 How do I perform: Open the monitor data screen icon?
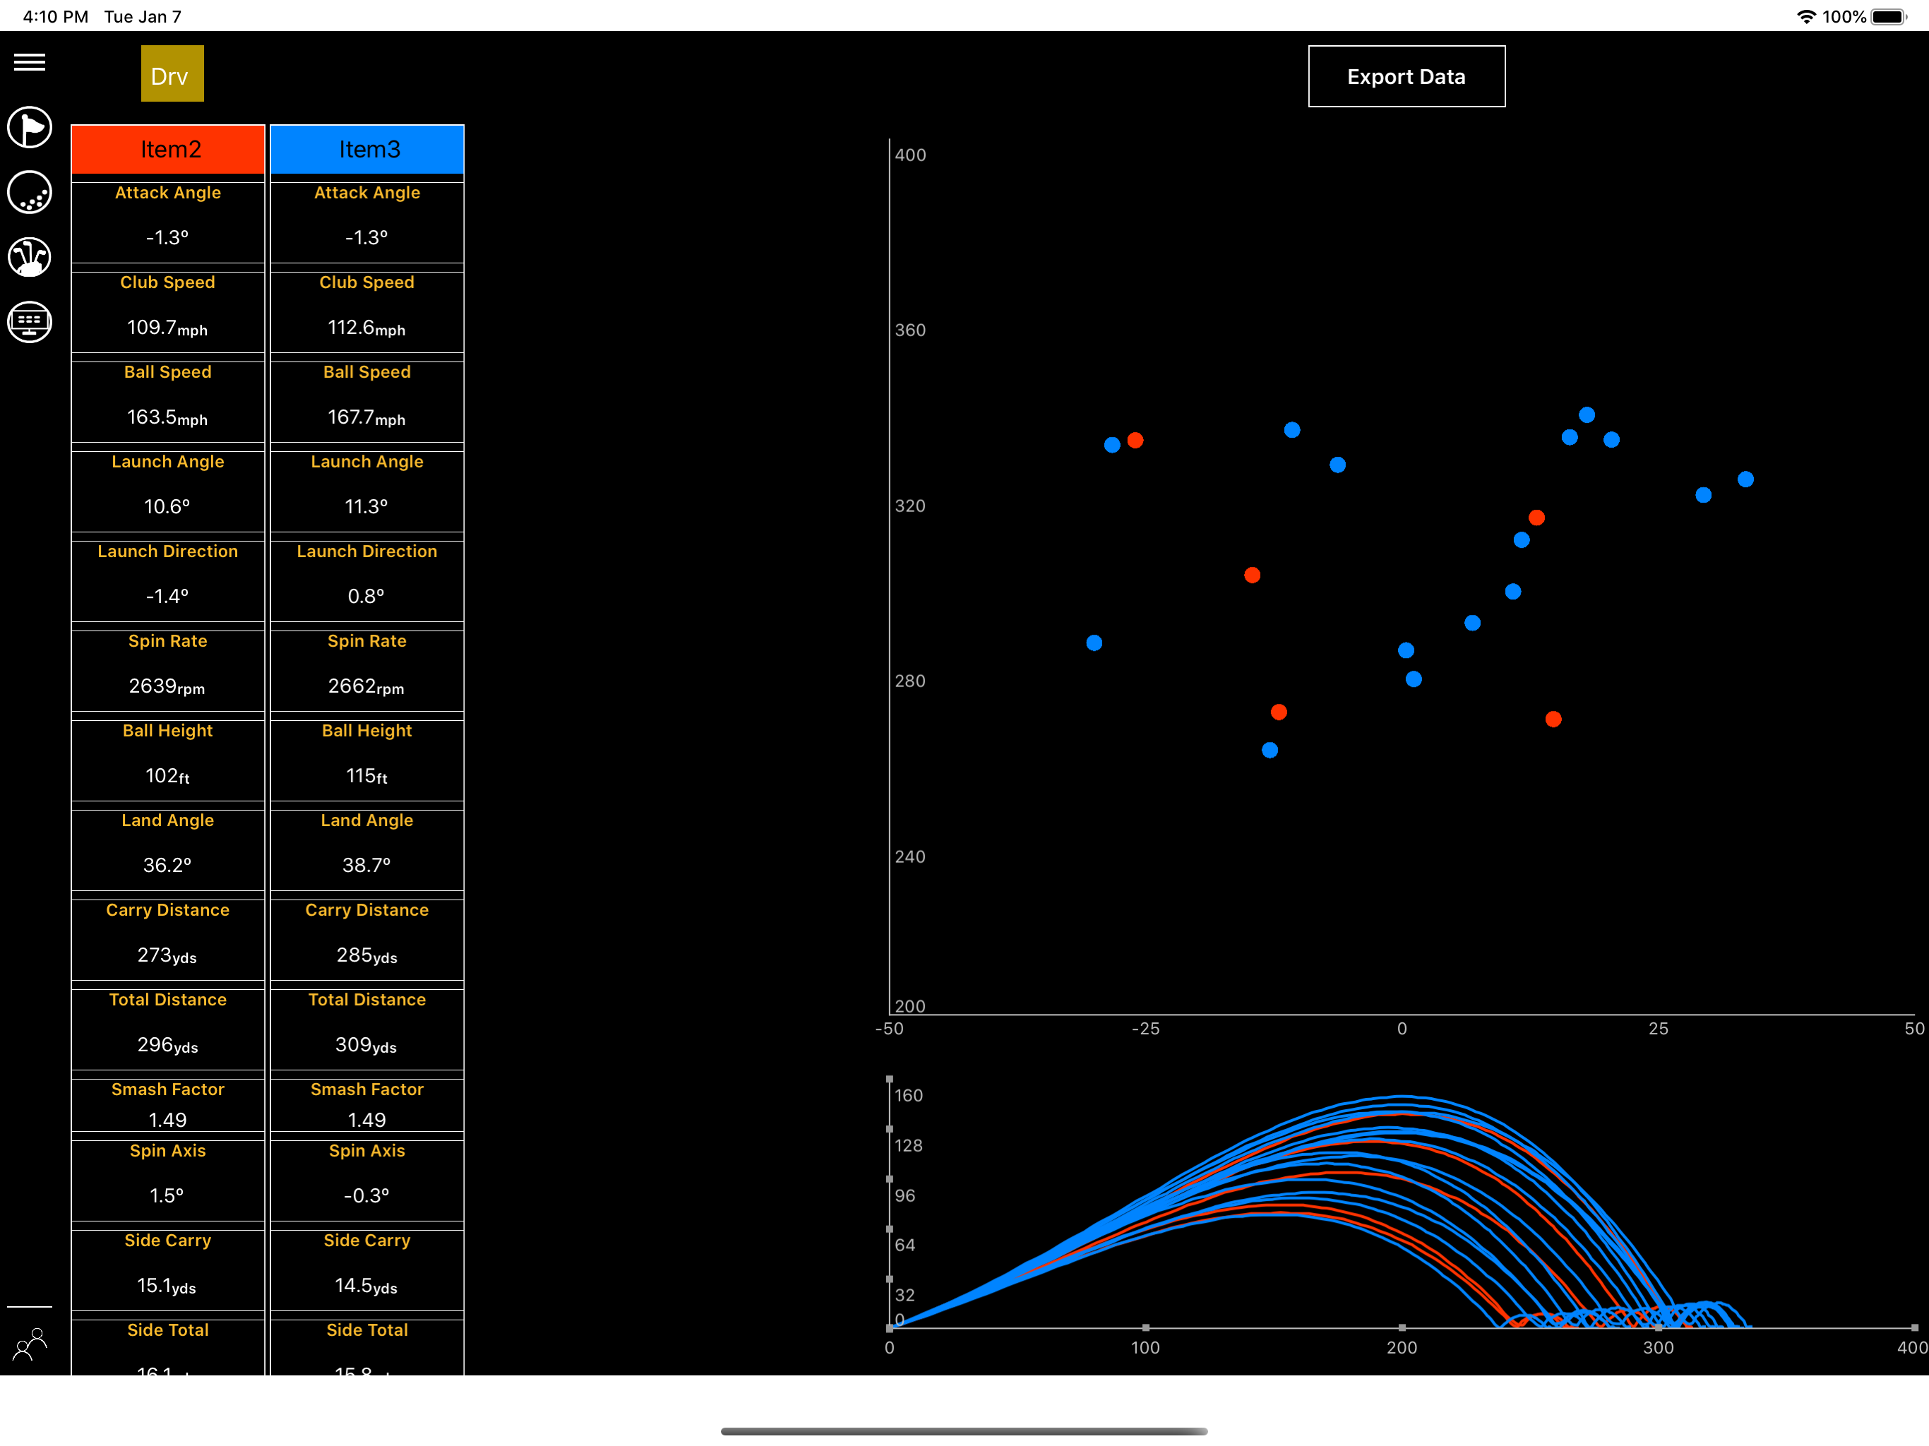point(30,322)
